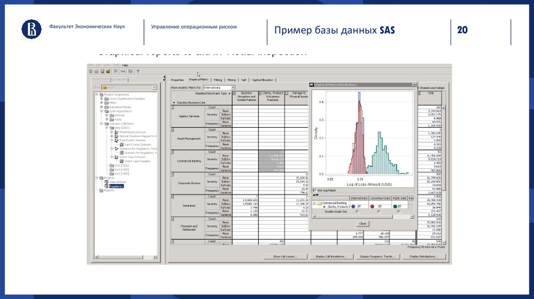Click the Delete X toolbar icon

(x=115, y=71)
